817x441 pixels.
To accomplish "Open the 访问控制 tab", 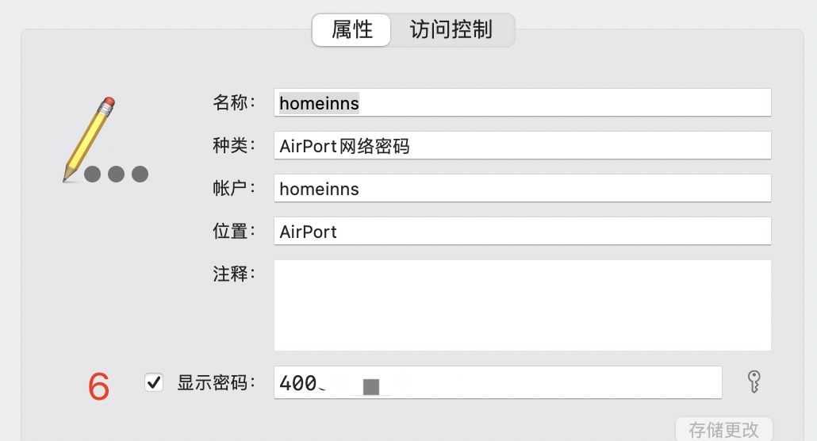I will pyautogui.click(x=451, y=30).
